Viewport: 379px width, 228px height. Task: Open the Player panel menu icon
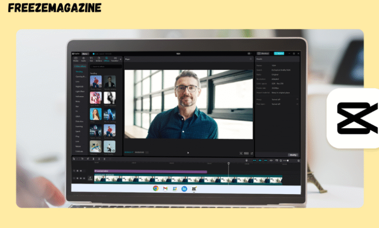click(x=251, y=59)
